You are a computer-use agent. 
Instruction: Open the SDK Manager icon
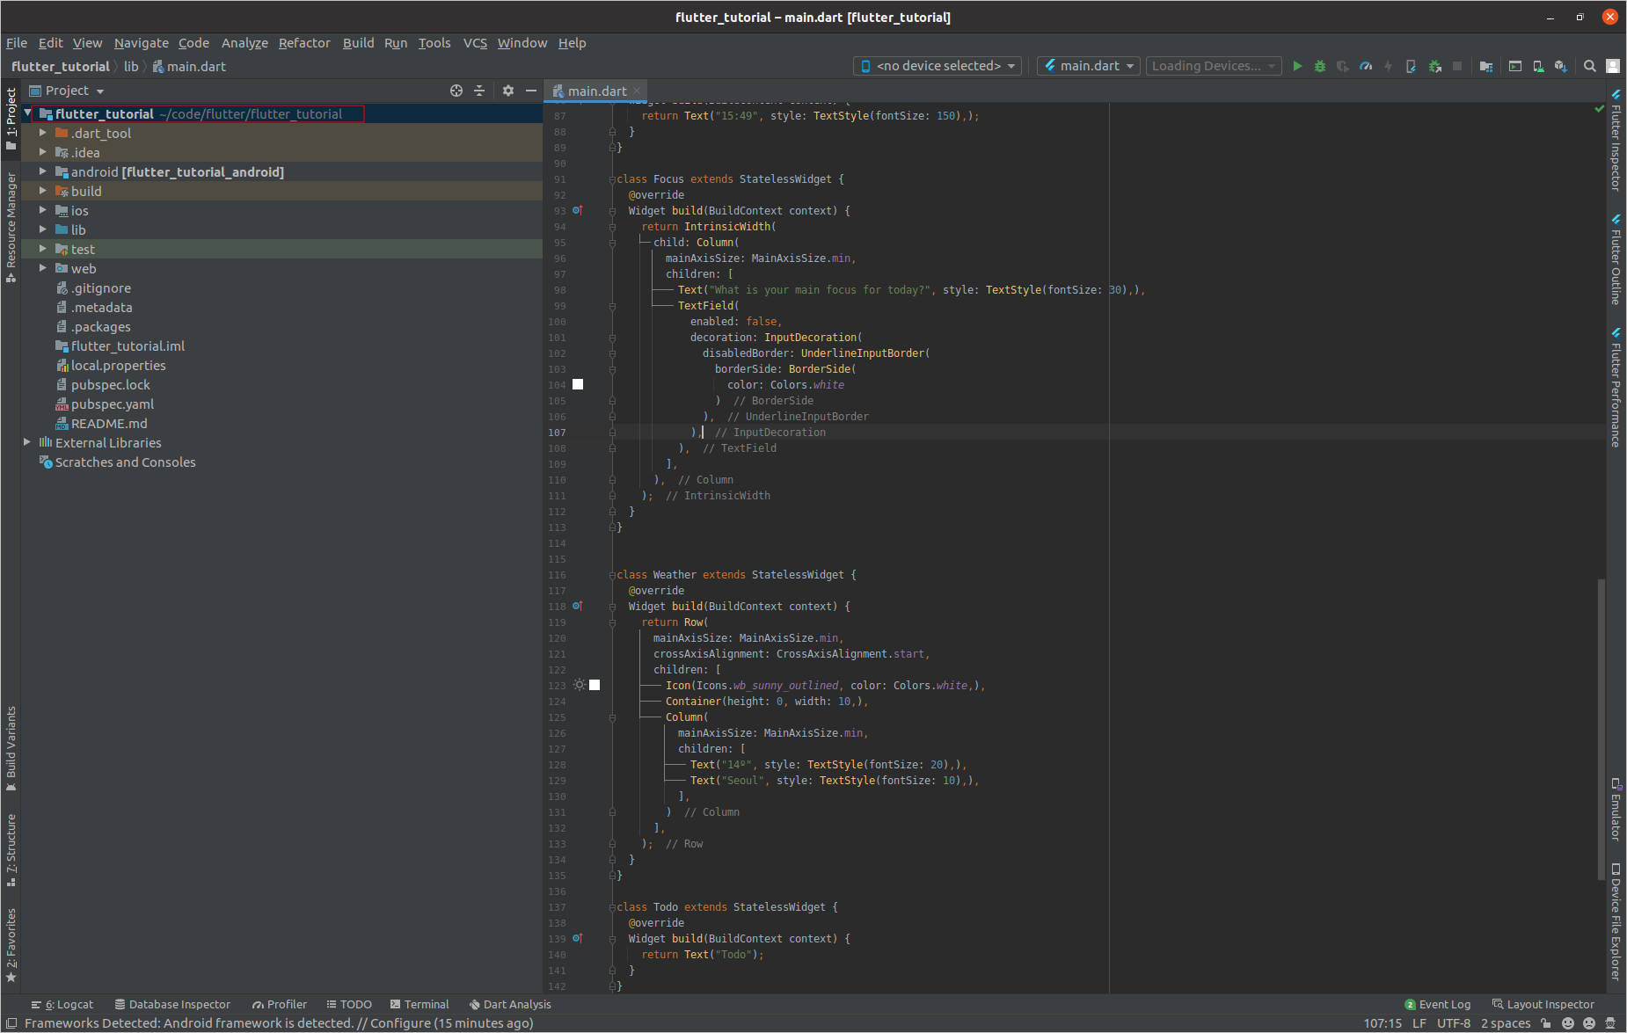tap(1560, 66)
